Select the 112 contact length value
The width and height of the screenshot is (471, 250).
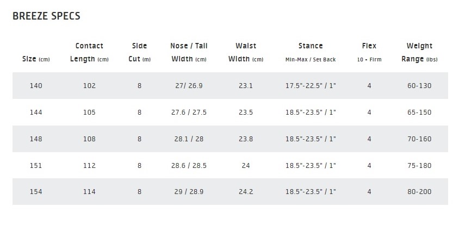[x=89, y=165]
